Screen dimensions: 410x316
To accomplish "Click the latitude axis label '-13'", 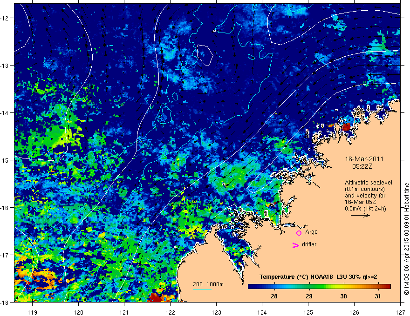I will (5, 66).
